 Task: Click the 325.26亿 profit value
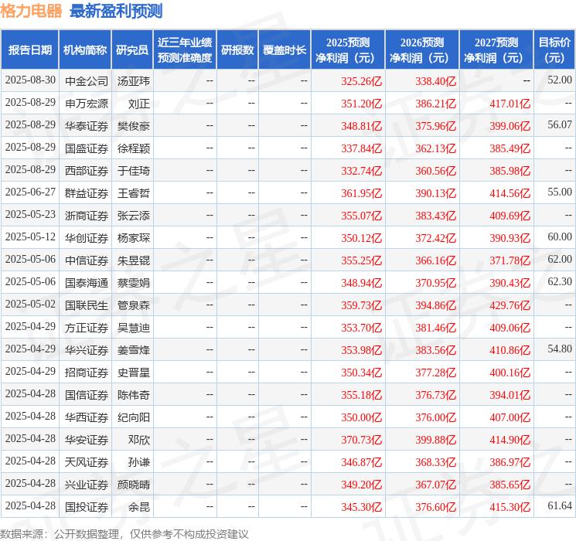point(362,81)
